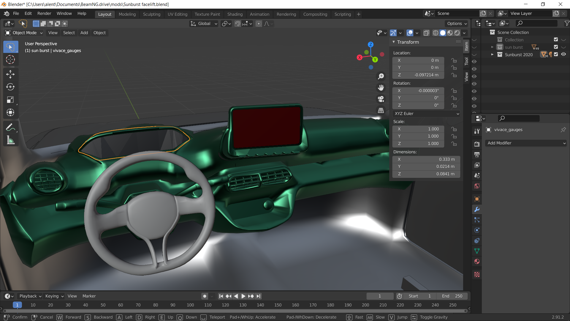Open the Render menu
The width and height of the screenshot is (570, 321).
pos(44,14)
